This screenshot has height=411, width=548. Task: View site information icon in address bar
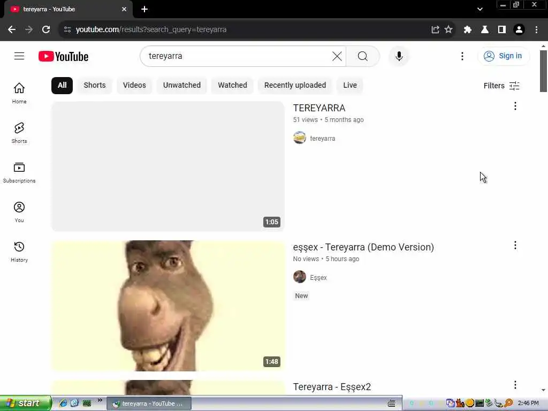click(x=67, y=30)
